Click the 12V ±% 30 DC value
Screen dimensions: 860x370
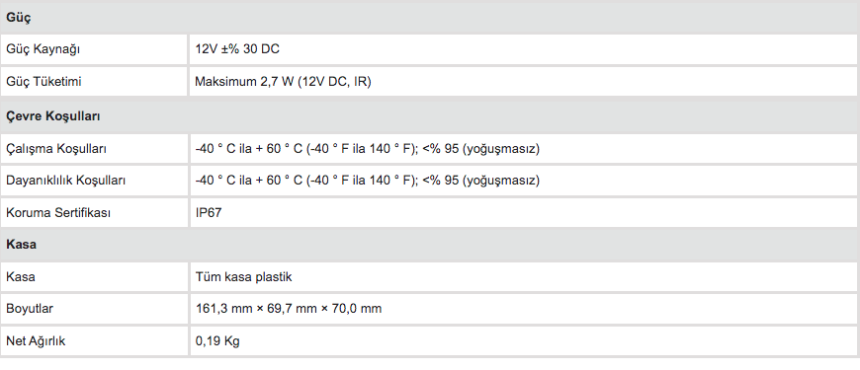pos(237,49)
